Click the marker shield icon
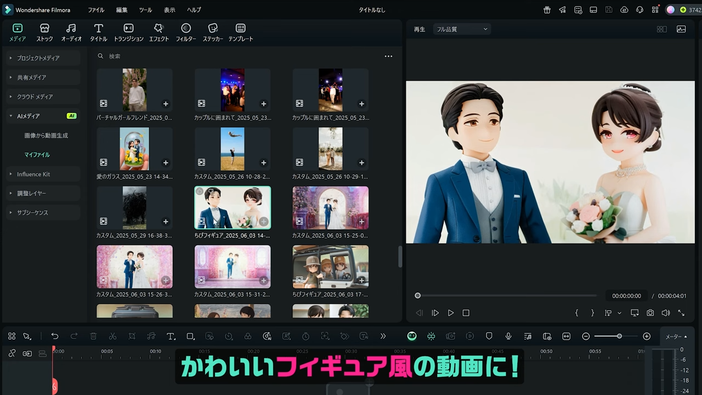The image size is (702, 395). click(x=489, y=336)
